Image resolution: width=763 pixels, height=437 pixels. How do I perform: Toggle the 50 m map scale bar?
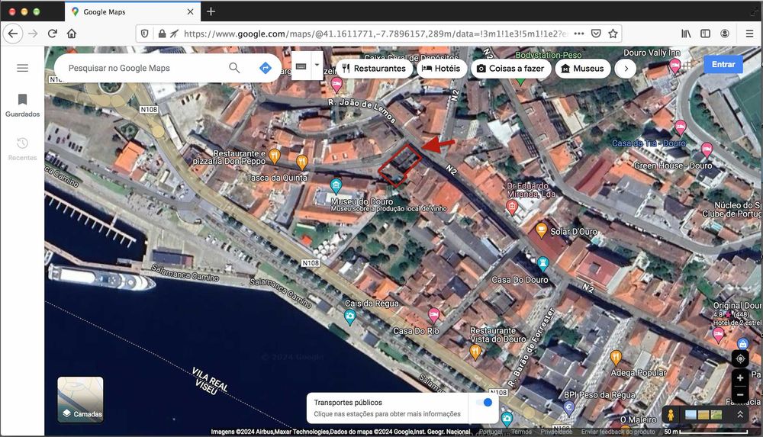click(706, 432)
